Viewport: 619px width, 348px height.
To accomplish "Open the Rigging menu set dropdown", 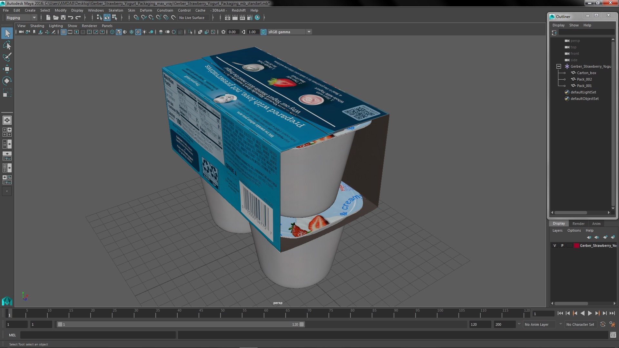I will click(21, 18).
